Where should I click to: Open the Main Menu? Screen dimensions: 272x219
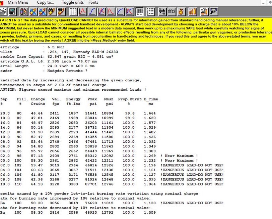point(18,2)
